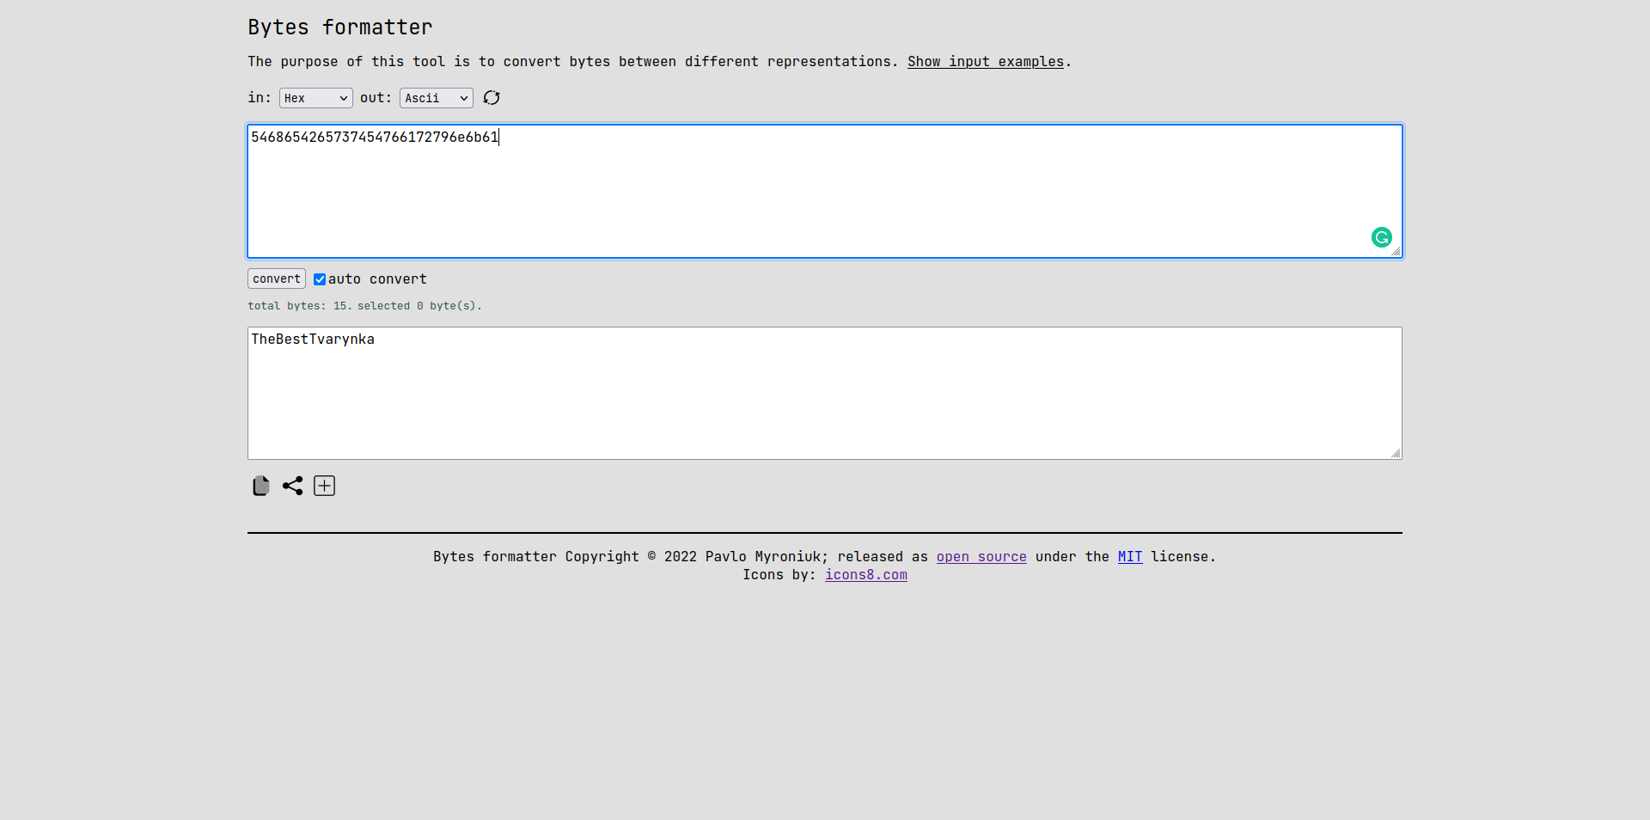Click the share icon below output
The width and height of the screenshot is (1650, 820).
(293, 486)
